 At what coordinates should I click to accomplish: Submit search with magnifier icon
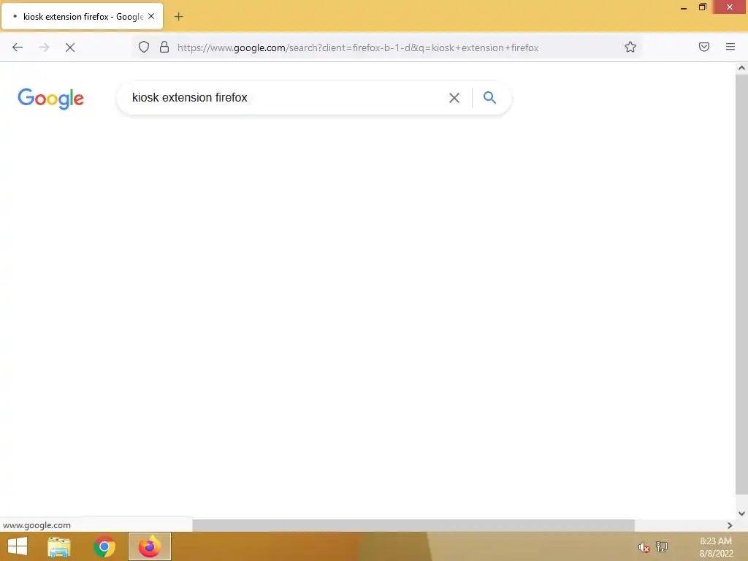point(490,97)
